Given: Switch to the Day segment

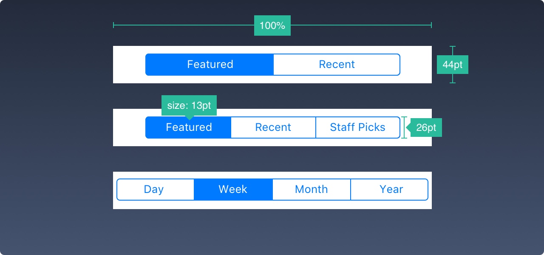Looking at the screenshot, I should pyautogui.click(x=154, y=190).
